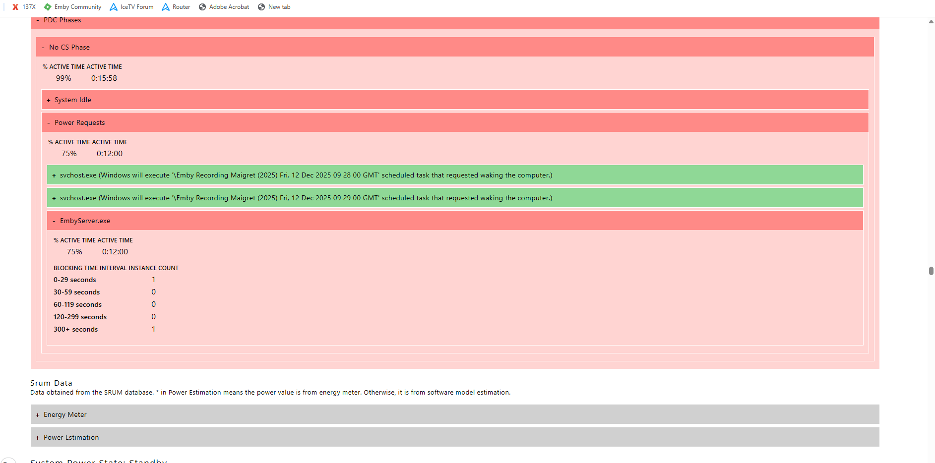
Task: Collapse the PDC Phases section
Action: 455,23
